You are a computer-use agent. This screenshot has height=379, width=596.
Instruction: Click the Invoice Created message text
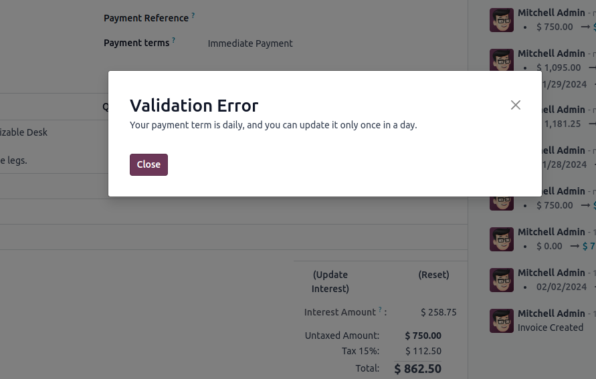coord(551,328)
